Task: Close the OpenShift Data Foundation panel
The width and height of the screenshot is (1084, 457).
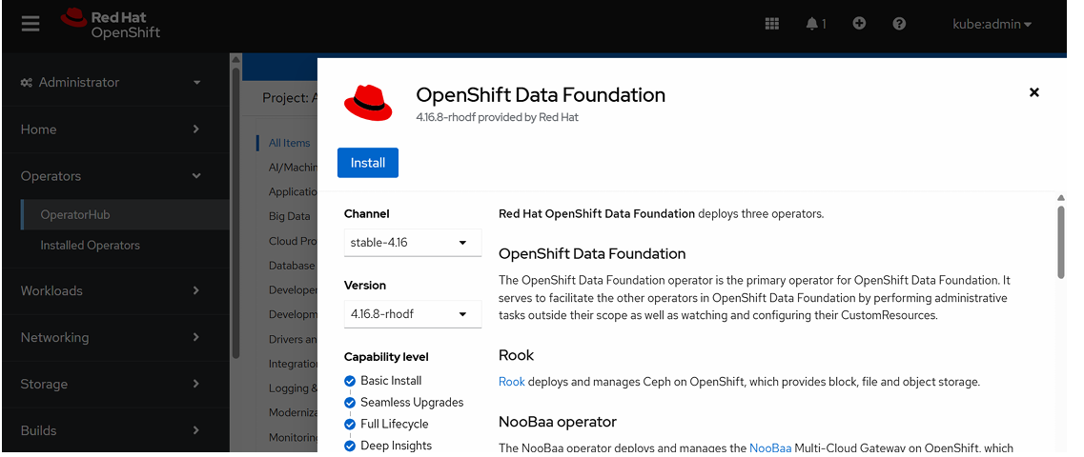Action: [x=1034, y=92]
